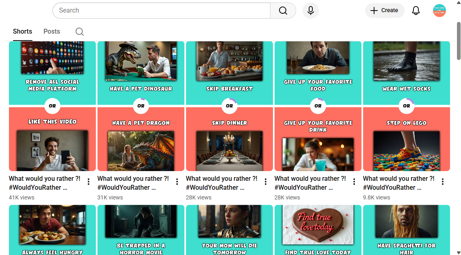The height and width of the screenshot is (255, 461).
Task: Click the '9.8K views' text
Action: click(x=377, y=197)
